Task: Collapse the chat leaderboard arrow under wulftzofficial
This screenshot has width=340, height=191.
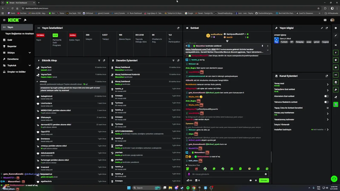Action: (x=227, y=41)
